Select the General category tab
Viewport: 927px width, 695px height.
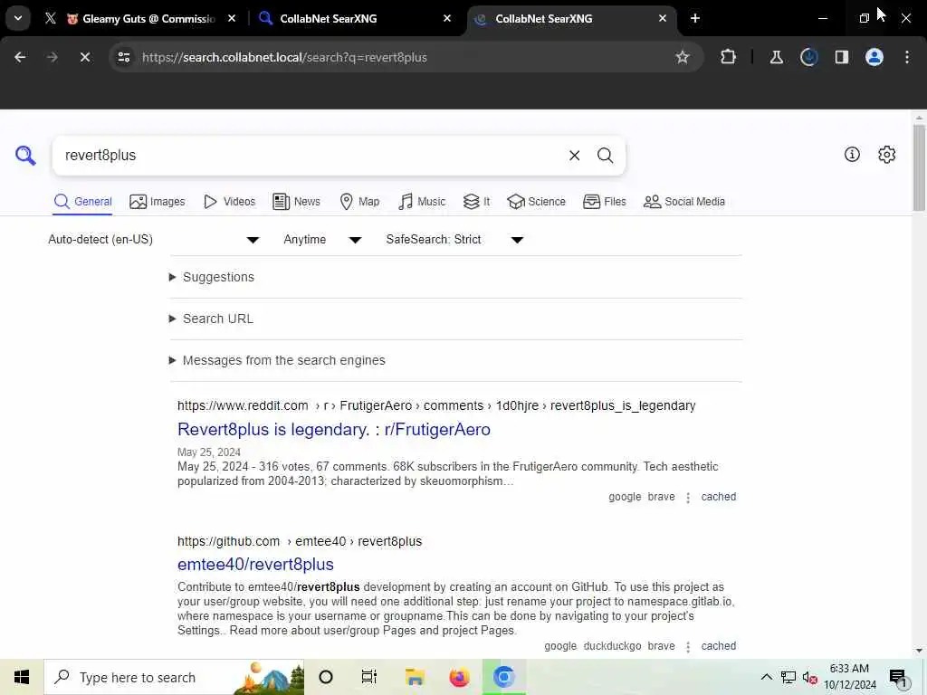click(x=82, y=202)
